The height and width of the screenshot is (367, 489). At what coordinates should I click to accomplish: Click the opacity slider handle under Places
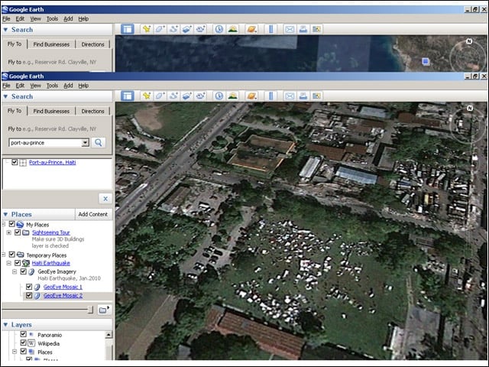pyautogui.click(x=90, y=310)
